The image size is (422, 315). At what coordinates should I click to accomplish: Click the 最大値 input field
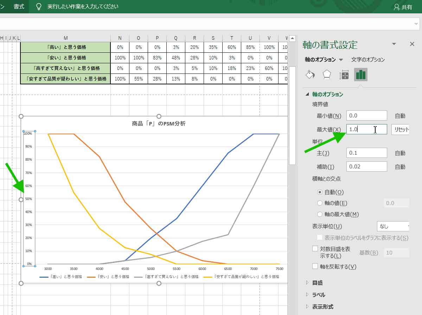366,129
